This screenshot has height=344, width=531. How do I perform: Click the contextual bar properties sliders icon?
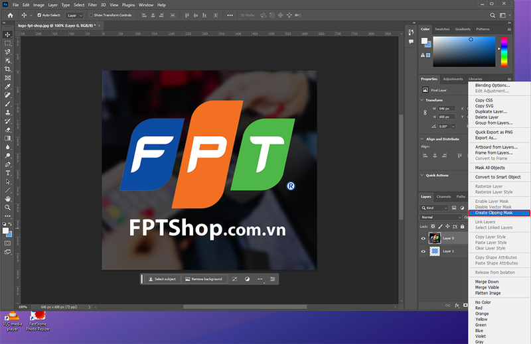tap(273, 279)
